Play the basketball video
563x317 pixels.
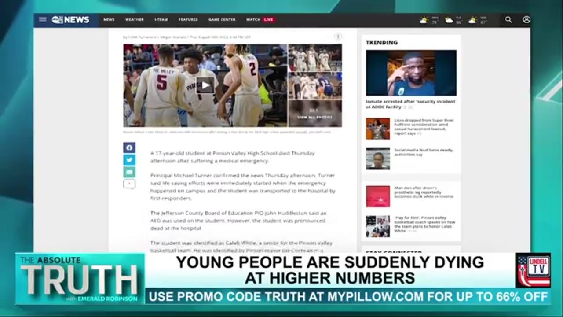(205, 85)
